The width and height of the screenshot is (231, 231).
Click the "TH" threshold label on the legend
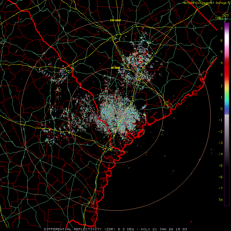pyautogui.click(x=220, y=200)
